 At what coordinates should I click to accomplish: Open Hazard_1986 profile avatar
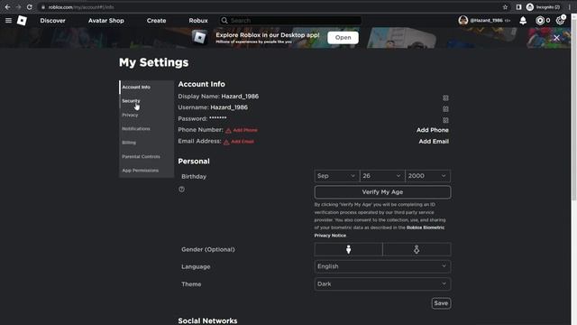463,20
